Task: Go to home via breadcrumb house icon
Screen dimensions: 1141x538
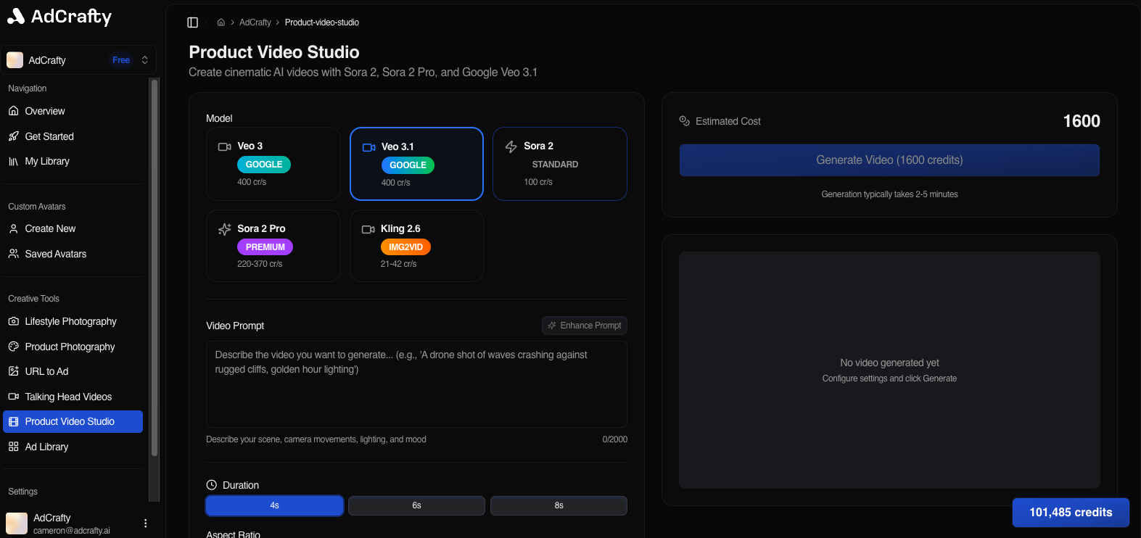Action: [221, 22]
